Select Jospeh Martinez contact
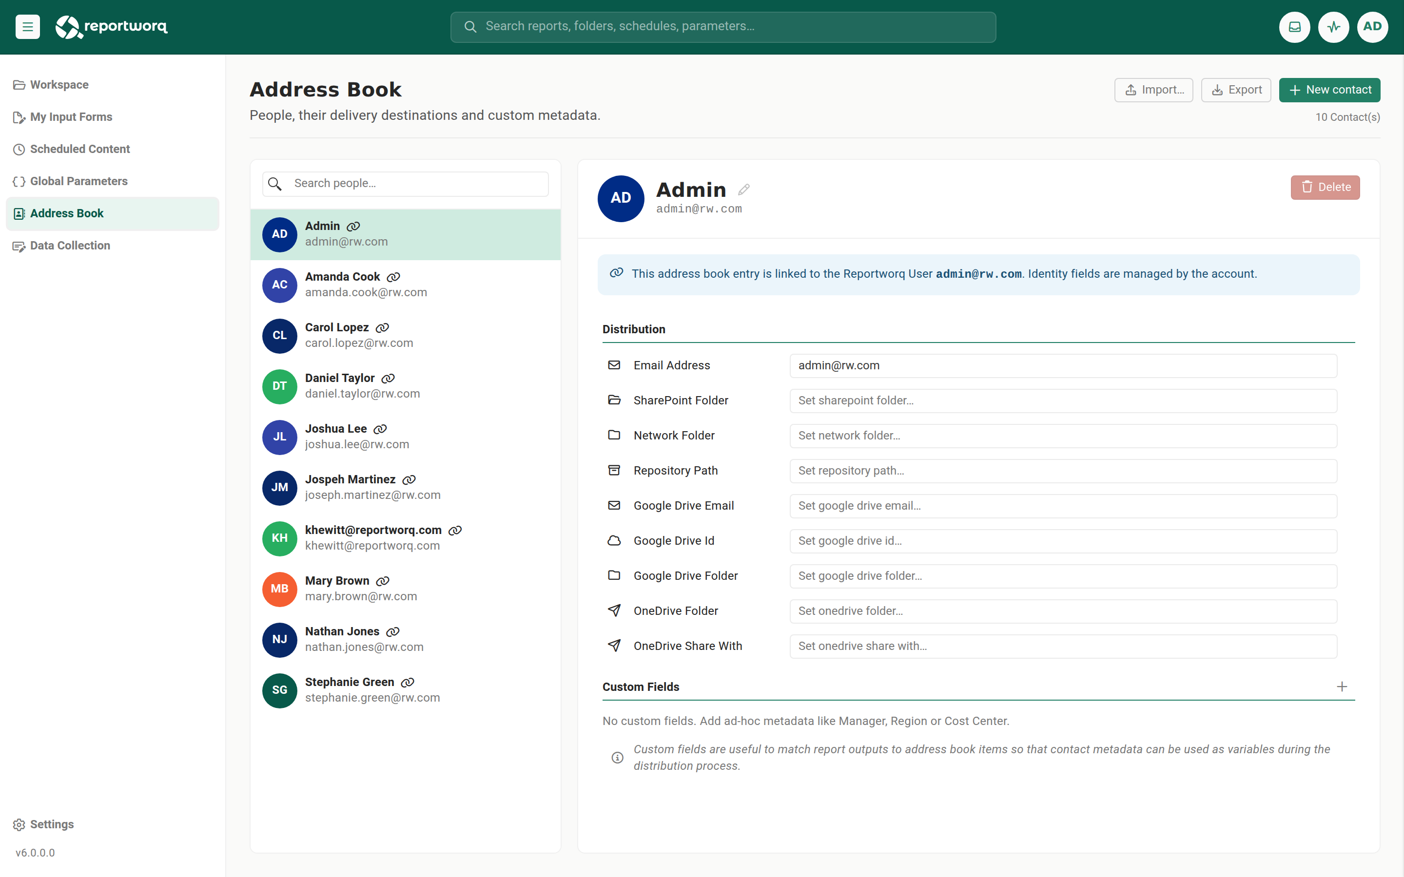This screenshot has height=877, width=1404. (x=405, y=488)
